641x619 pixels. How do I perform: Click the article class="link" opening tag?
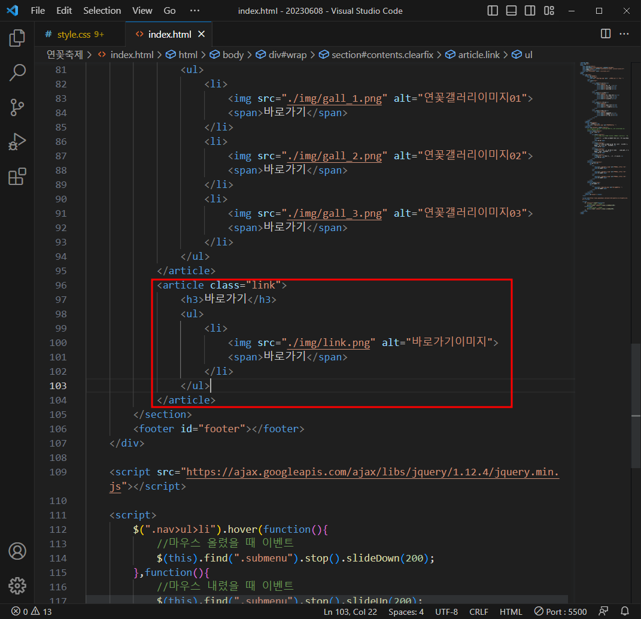pyautogui.click(x=222, y=286)
